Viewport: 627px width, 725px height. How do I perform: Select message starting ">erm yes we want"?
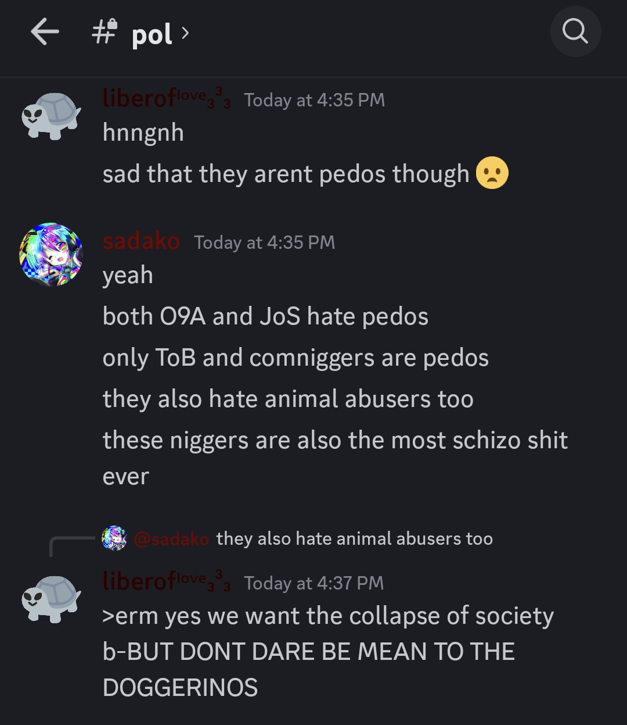coord(328,652)
